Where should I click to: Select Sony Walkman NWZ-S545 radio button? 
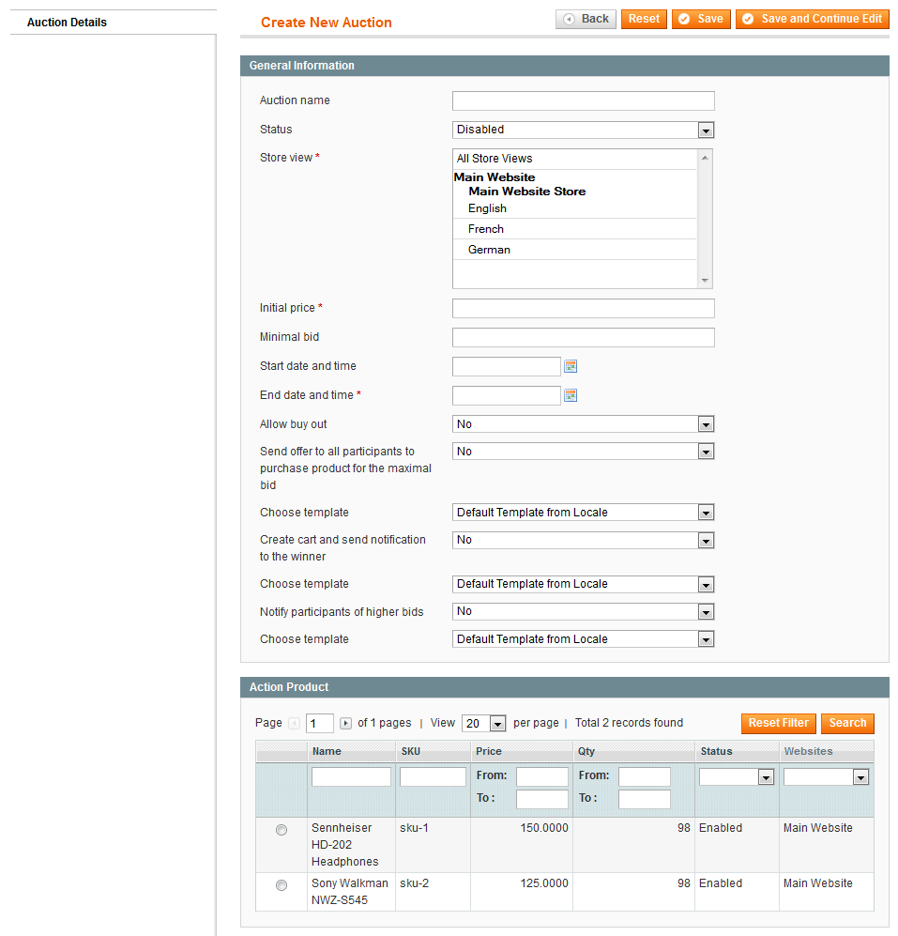[x=281, y=885]
